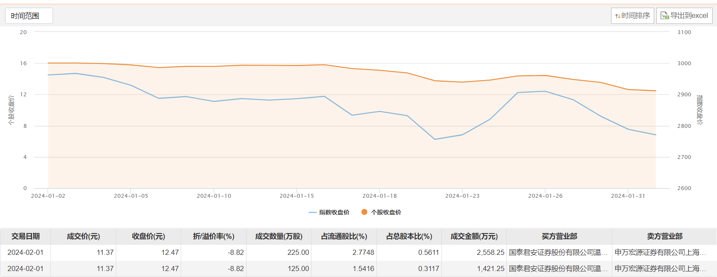Select the 2.7748 占流通股比 cell
The width and height of the screenshot is (717, 277).
pyautogui.click(x=344, y=252)
